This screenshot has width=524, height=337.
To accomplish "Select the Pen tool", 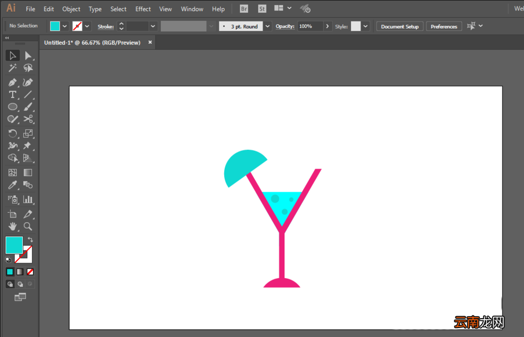I will click(x=13, y=82).
